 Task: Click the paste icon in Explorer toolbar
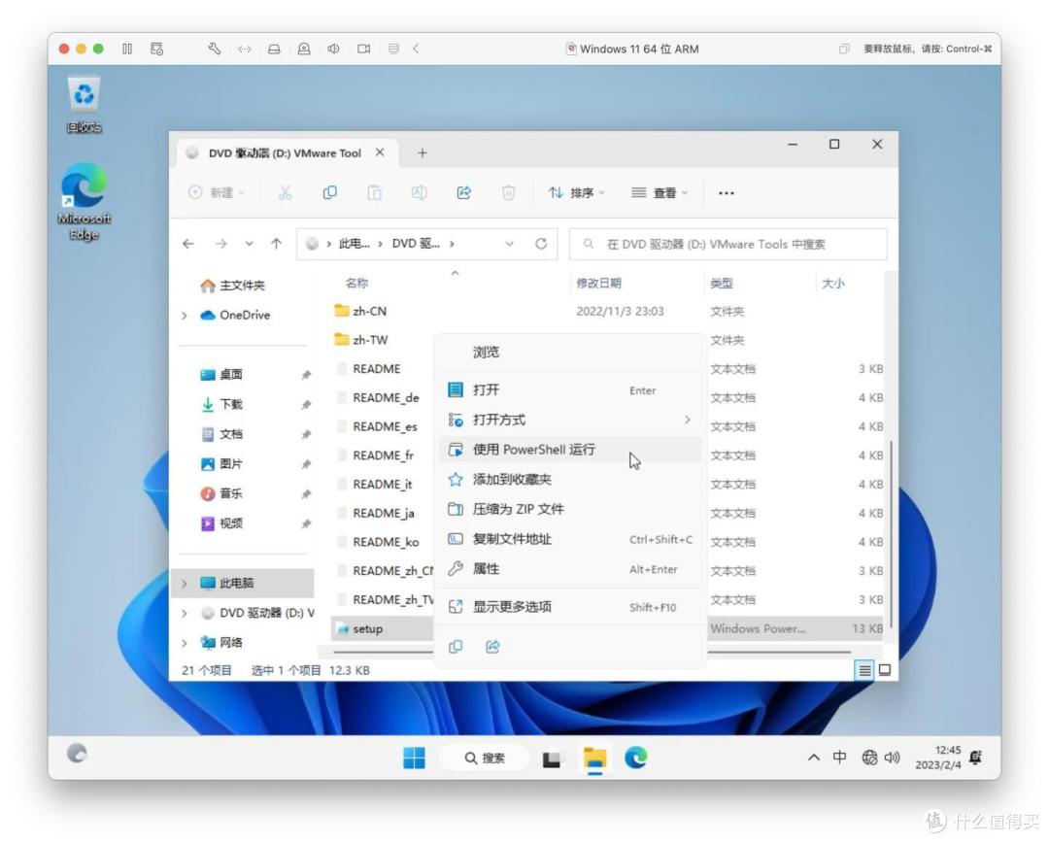coord(374,192)
